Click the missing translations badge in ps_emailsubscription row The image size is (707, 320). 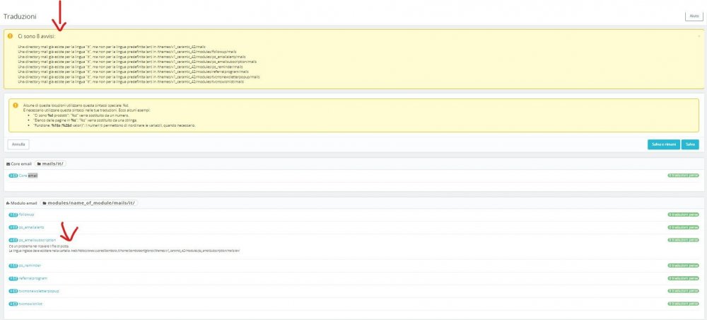pos(683,240)
